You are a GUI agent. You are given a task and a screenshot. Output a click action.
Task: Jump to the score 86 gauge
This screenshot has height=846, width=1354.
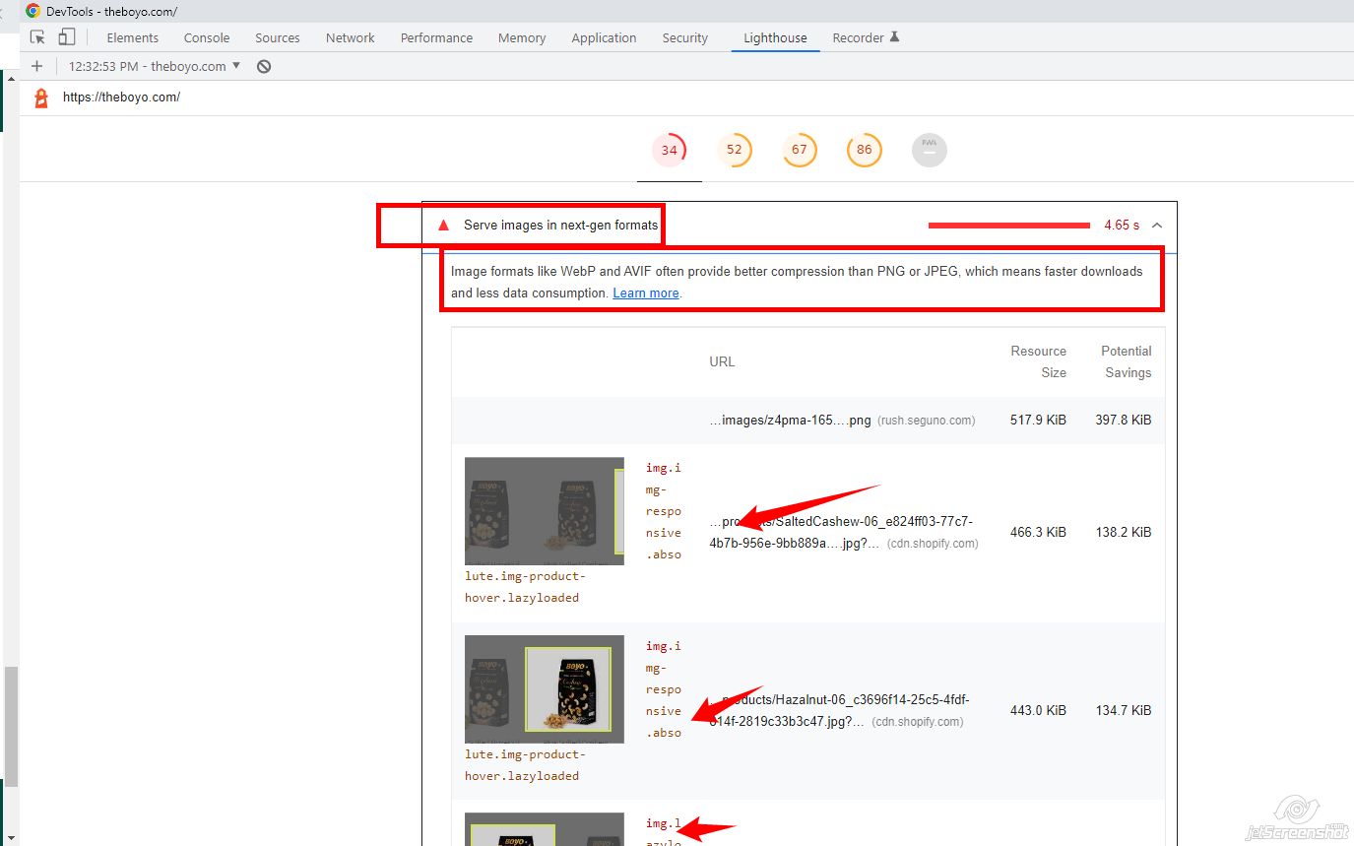865,150
